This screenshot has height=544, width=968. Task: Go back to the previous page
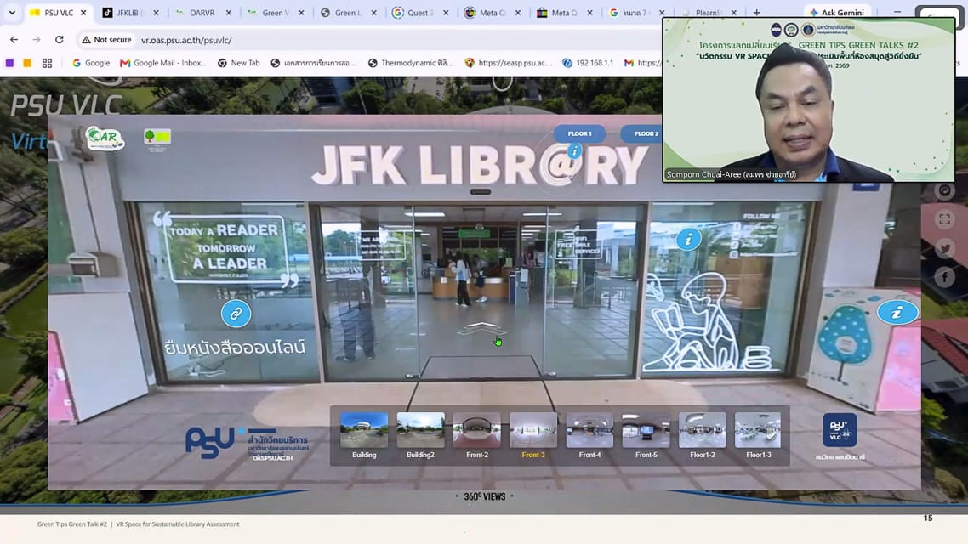point(14,39)
